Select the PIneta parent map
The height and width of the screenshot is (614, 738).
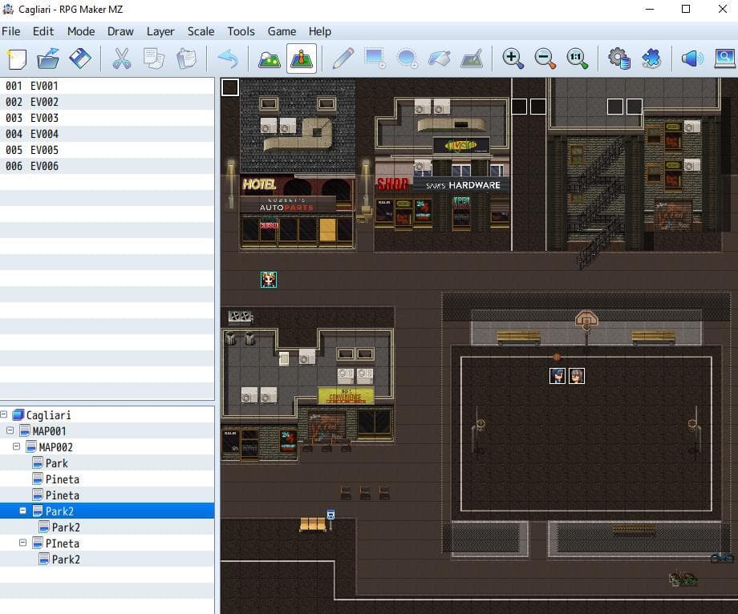(62, 543)
